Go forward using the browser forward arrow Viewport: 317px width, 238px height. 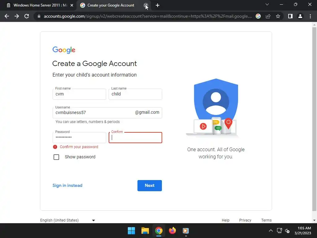click(x=17, y=16)
